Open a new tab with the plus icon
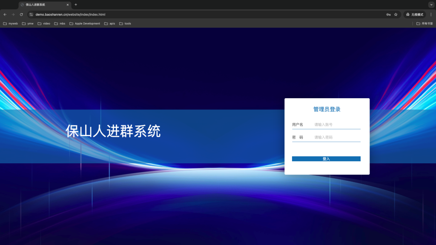 coord(76,5)
